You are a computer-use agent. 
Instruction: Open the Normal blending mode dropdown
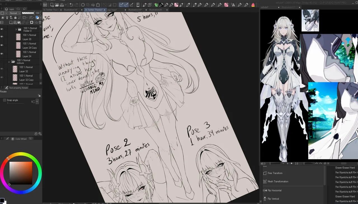tap(15, 13)
